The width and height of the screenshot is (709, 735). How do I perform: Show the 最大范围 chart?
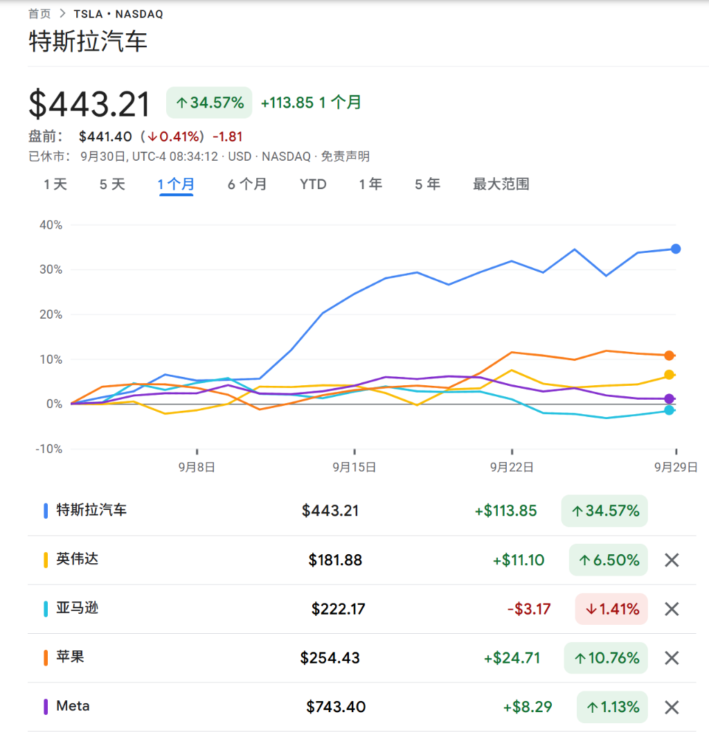[x=500, y=184]
